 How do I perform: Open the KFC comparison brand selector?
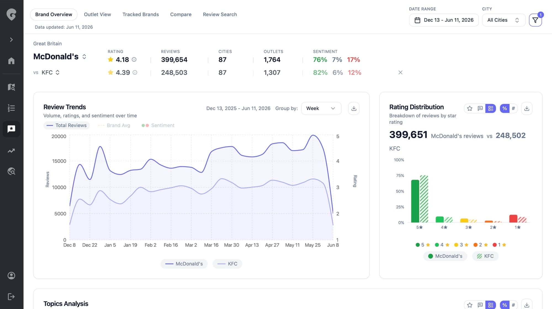[x=51, y=73]
